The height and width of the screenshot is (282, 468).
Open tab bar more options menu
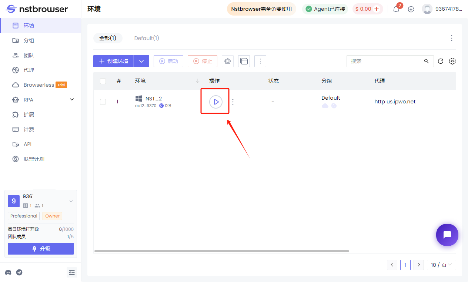(452, 38)
